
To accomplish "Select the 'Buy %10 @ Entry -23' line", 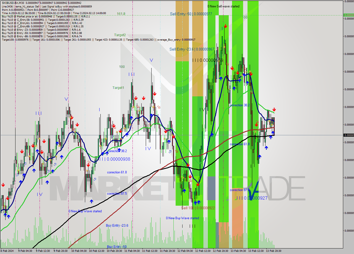I will click(41, 30).
